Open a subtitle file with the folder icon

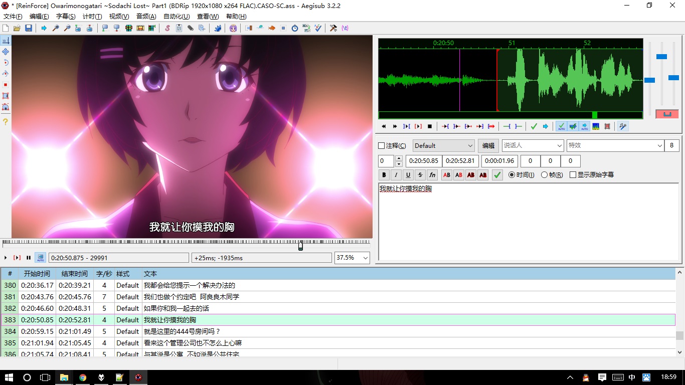click(x=17, y=28)
